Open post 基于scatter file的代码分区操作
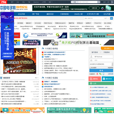Image resolution: width=114 pixels, height=114 pixels. (10, 94)
